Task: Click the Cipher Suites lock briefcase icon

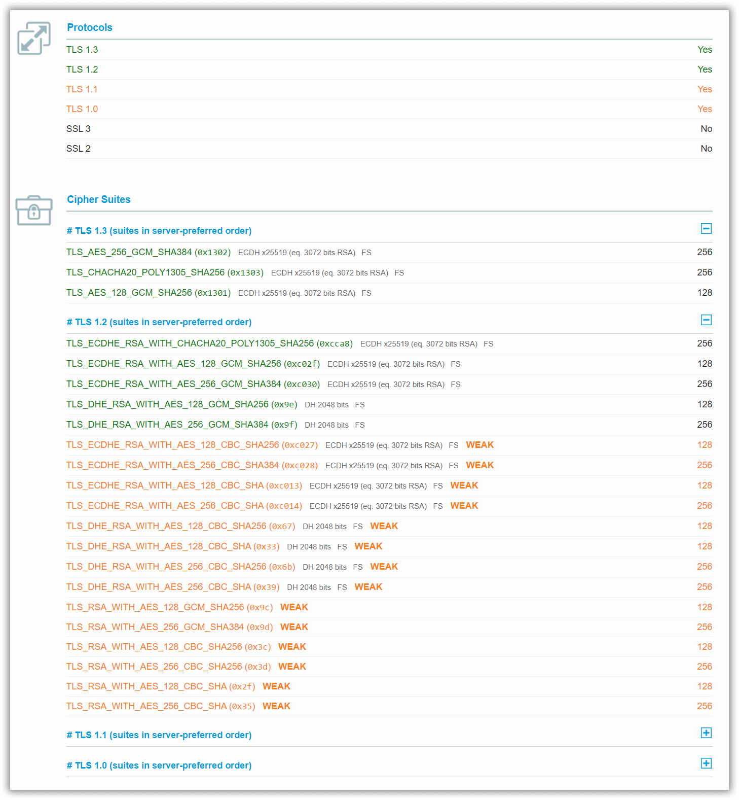Action: [34, 211]
